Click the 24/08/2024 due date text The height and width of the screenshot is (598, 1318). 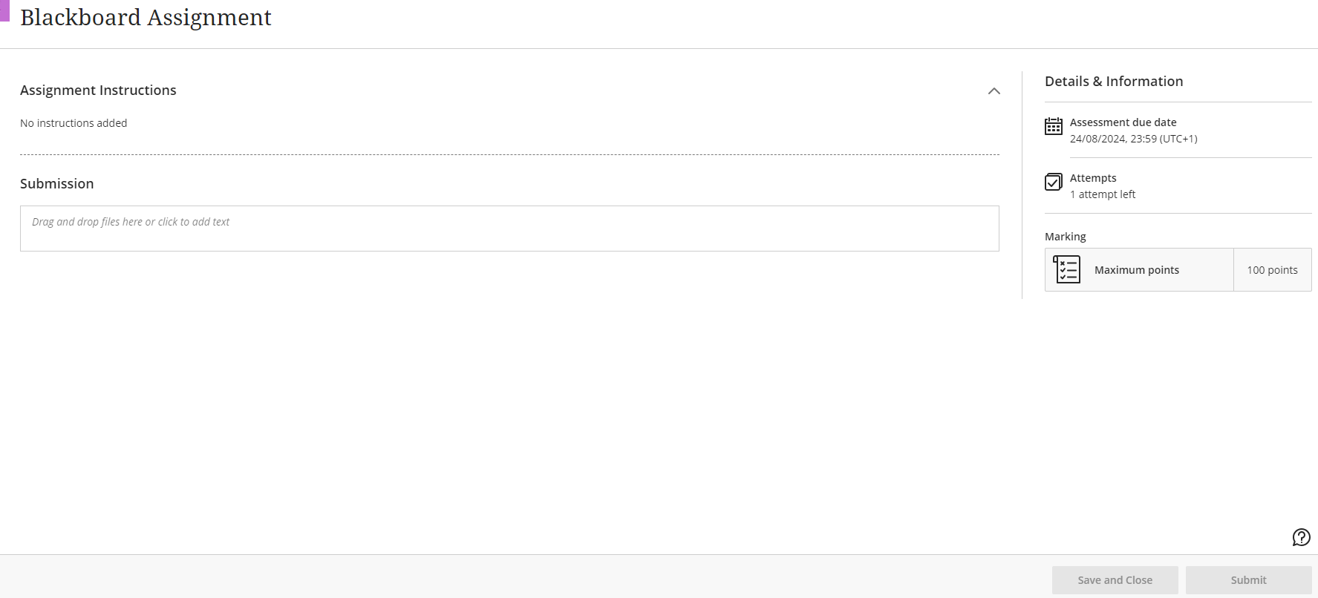click(x=1133, y=139)
